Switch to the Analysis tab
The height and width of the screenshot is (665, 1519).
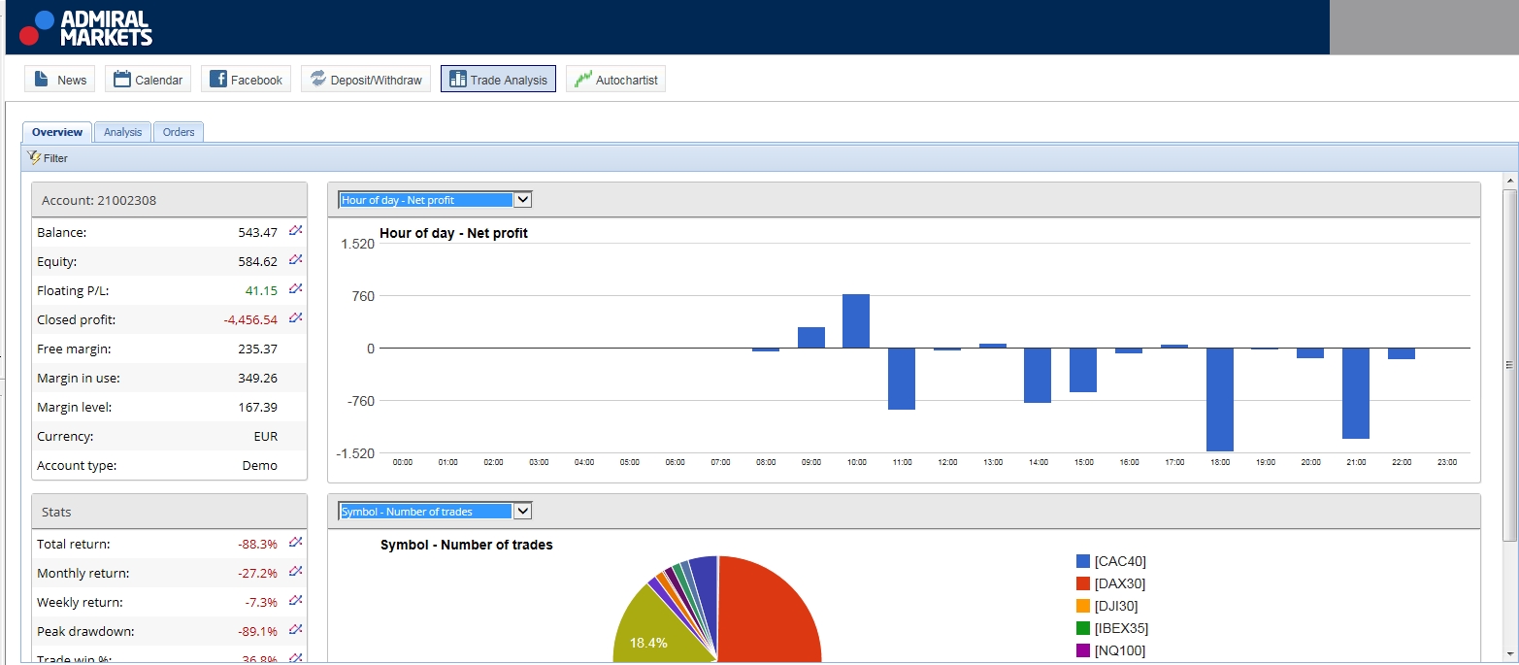click(123, 132)
